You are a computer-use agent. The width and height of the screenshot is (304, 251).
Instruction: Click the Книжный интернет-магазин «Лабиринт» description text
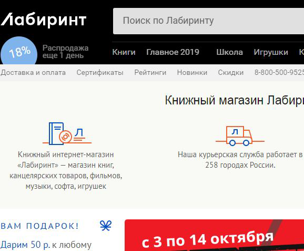point(66,170)
